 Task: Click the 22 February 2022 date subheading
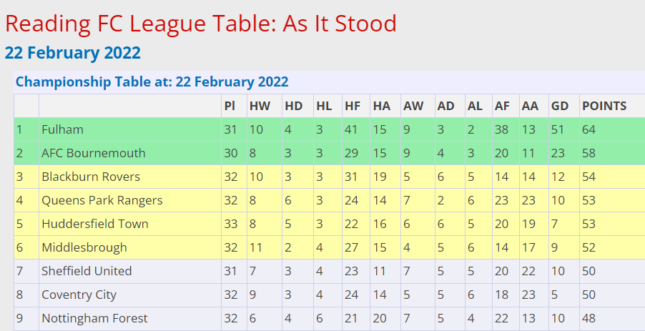(x=73, y=53)
